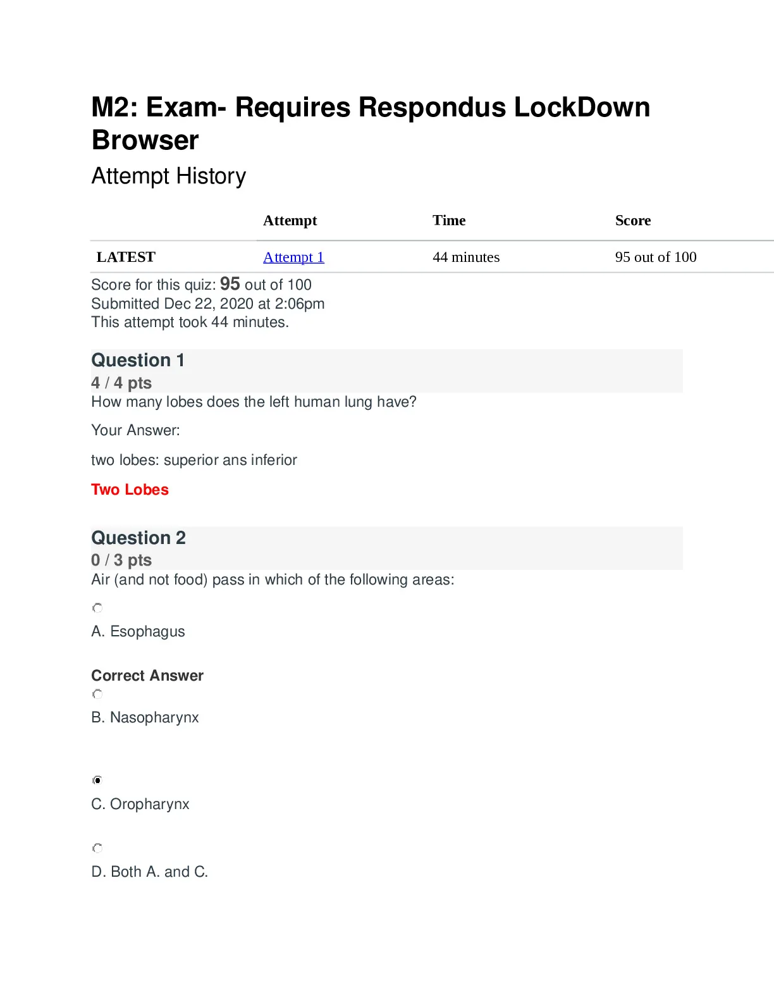Select the A. Esophagus radio button
This screenshot has width=774, height=1002.
coord(97,608)
